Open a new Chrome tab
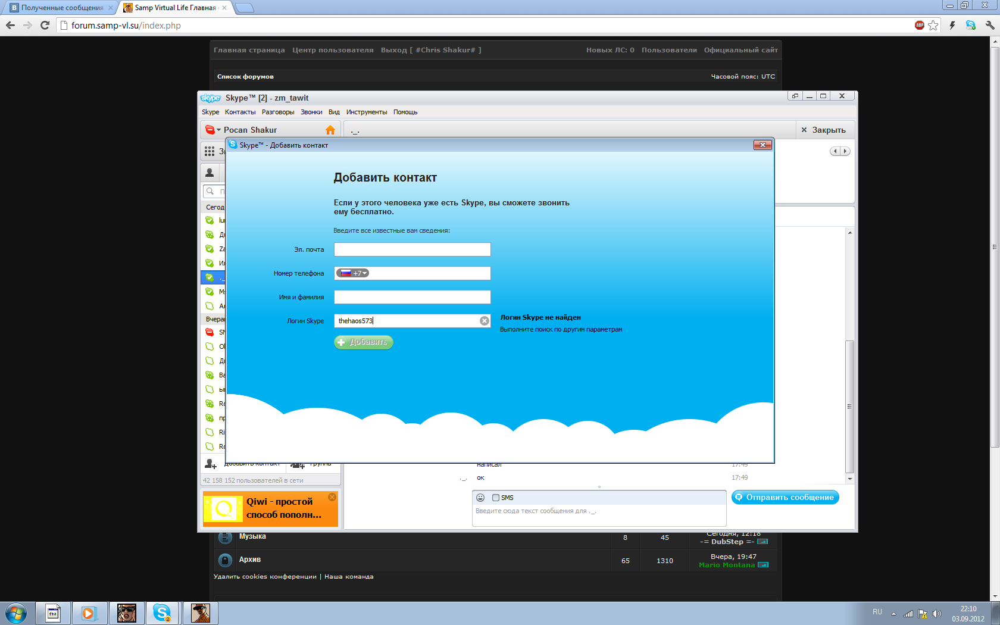Viewport: 1000px width, 625px height. [244, 8]
